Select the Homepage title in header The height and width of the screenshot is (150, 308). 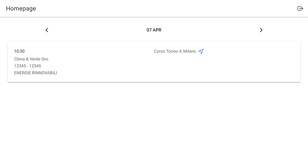[21, 8]
